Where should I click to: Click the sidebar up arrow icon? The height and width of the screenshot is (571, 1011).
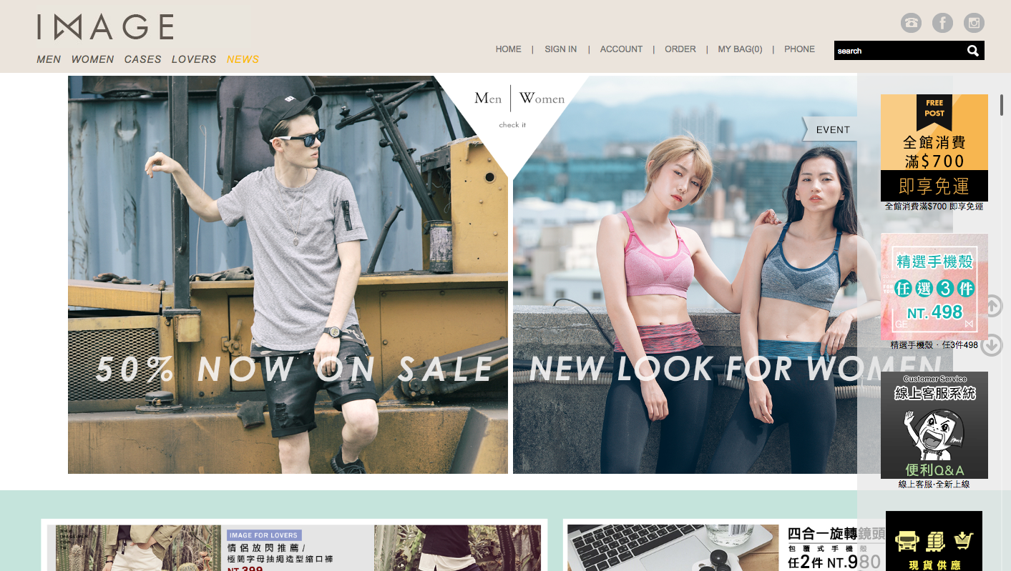click(x=992, y=307)
